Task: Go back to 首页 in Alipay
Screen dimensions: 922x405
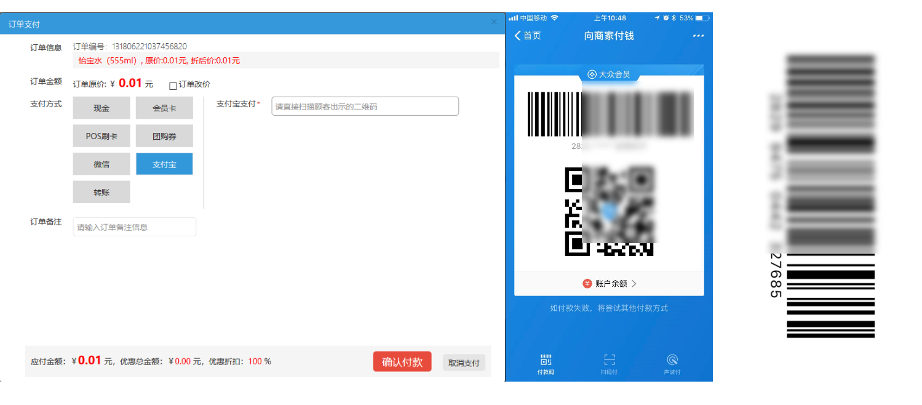Action: pyautogui.click(x=528, y=36)
